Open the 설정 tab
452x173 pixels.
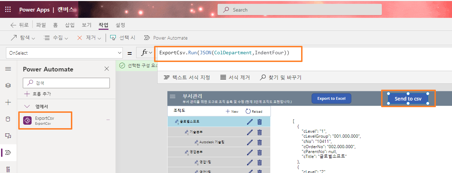coord(120,25)
